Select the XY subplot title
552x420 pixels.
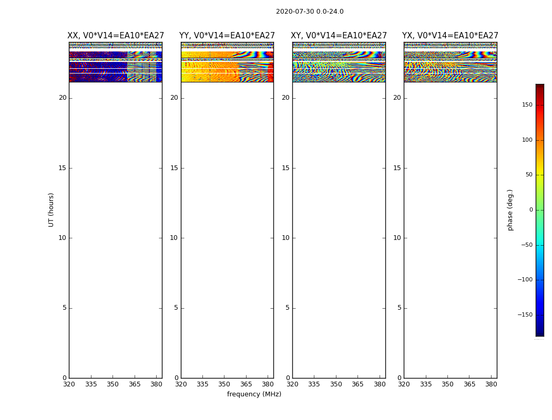pos(339,36)
